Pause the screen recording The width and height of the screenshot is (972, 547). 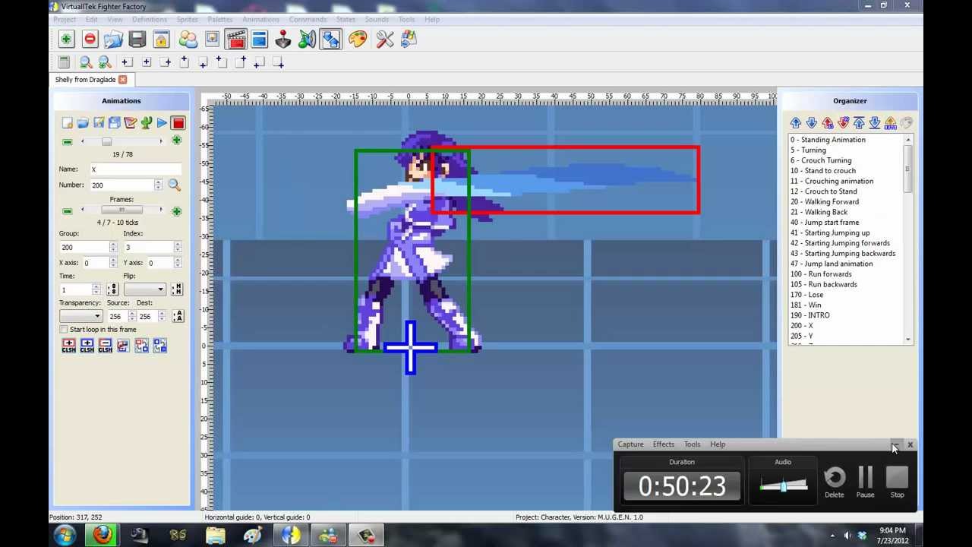(866, 482)
